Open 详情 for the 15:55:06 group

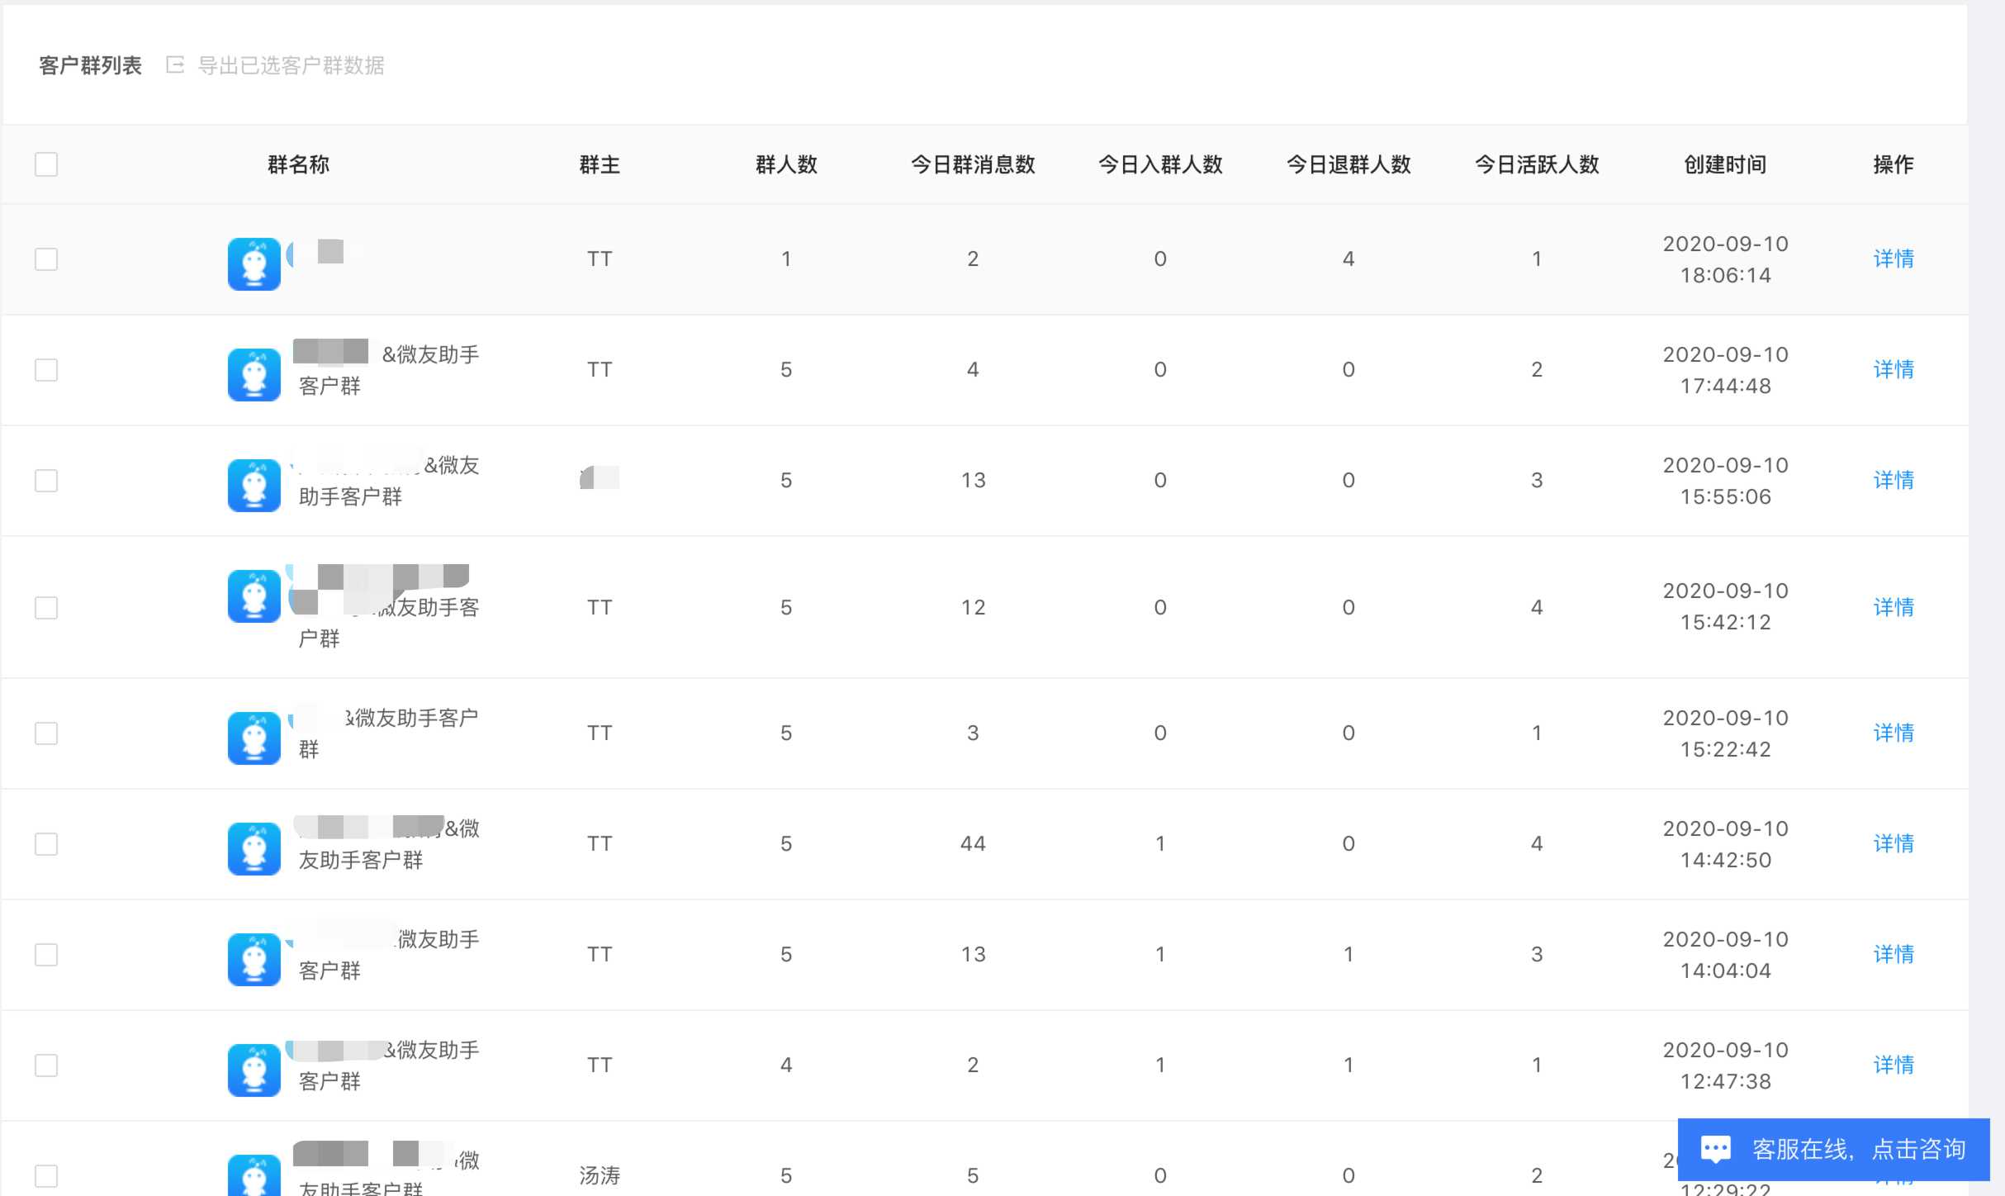pyautogui.click(x=1894, y=481)
